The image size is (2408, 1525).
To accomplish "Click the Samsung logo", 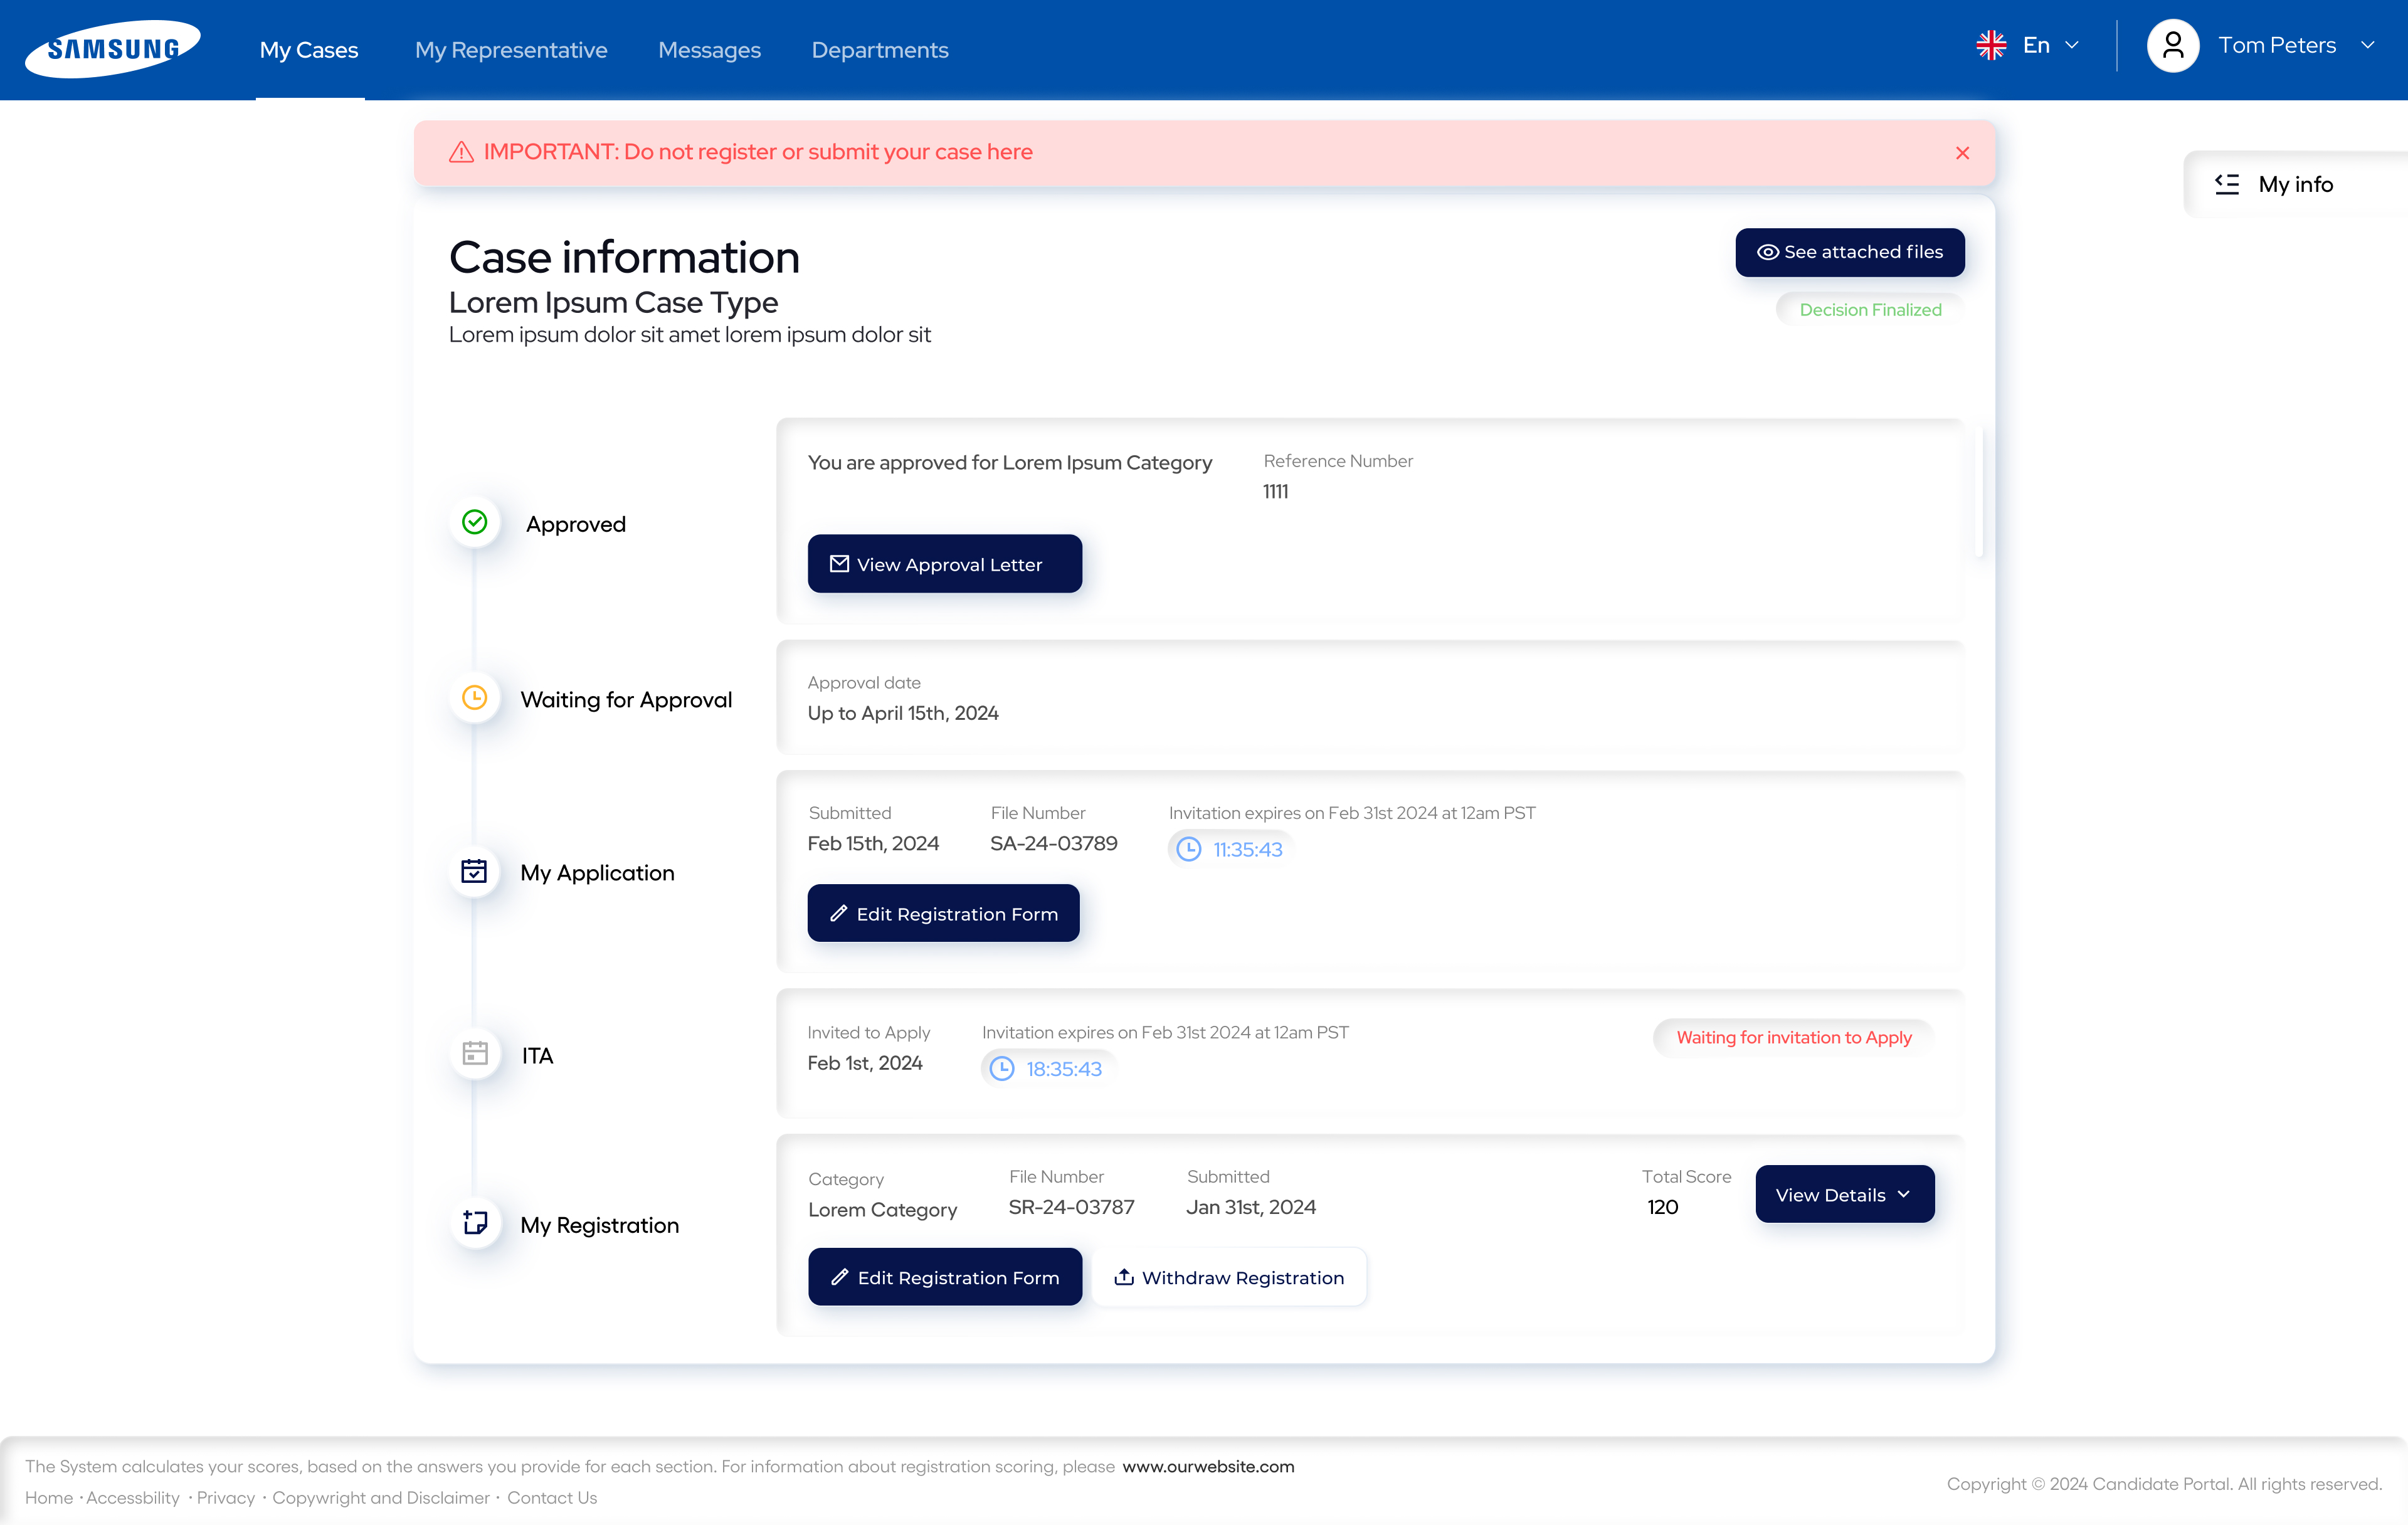I will (112, 48).
